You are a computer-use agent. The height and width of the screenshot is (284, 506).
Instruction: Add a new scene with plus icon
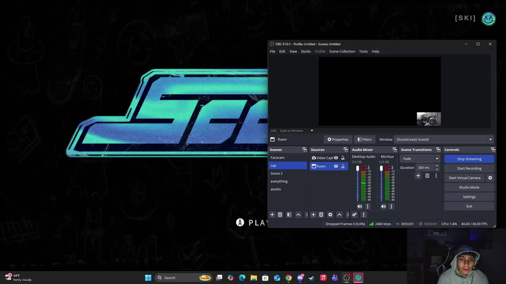click(x=272, y=215)
